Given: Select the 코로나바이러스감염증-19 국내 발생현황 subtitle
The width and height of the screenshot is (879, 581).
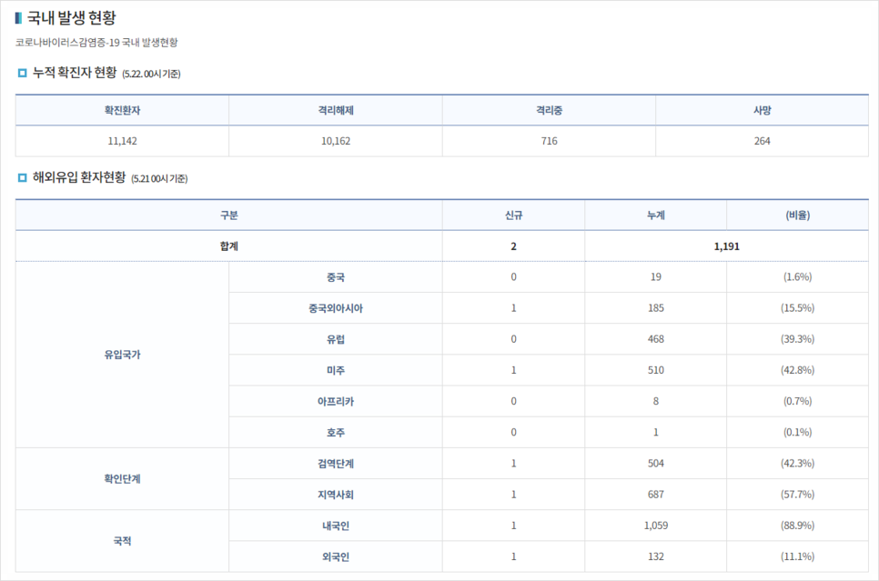Looking at the screenshot, I should coord(96,43).
